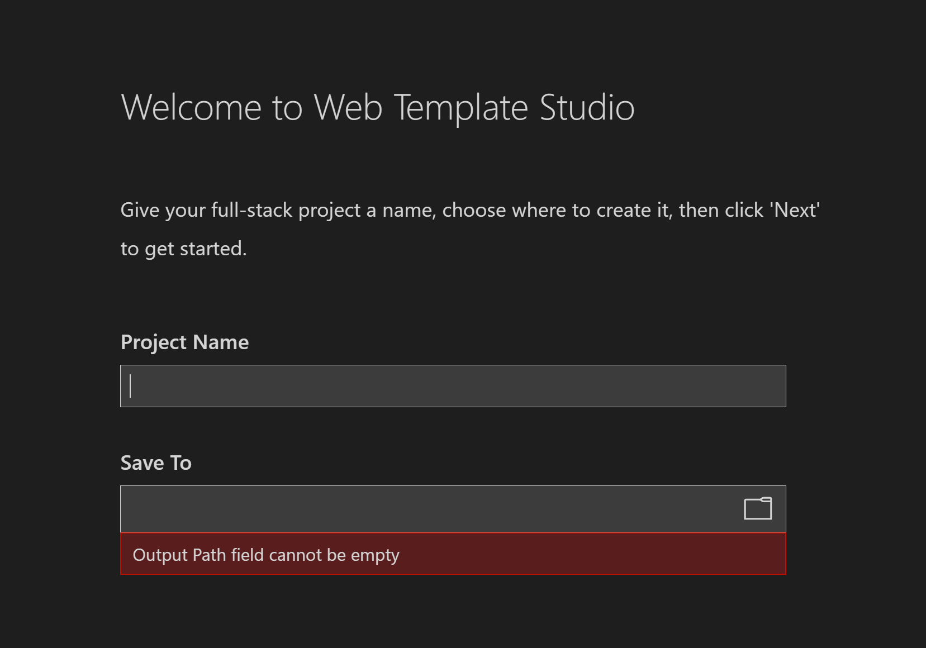Focus the Project Name text field
Screen dimensions: 926x648
(x=453, y=386)
